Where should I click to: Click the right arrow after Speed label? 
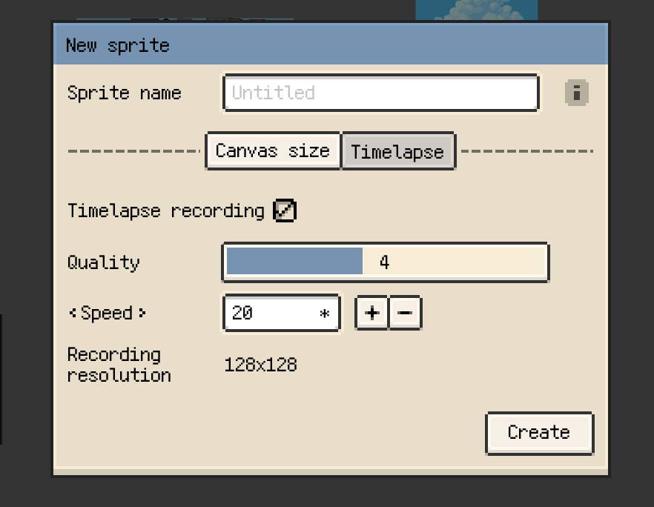[142, 314]
